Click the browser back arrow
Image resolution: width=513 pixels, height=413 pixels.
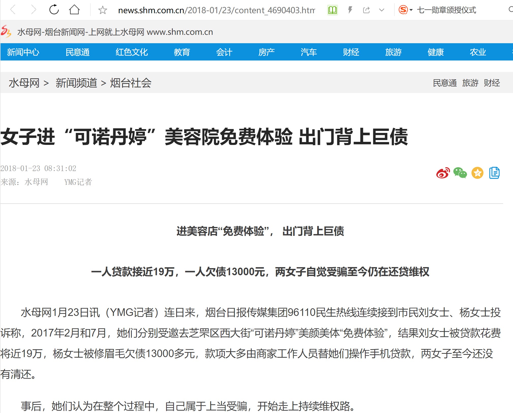[13, 10]
